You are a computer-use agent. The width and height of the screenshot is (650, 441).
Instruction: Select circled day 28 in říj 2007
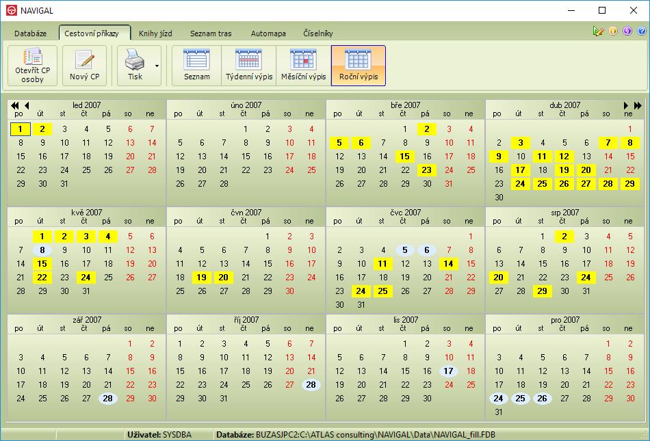coord(311,385)
